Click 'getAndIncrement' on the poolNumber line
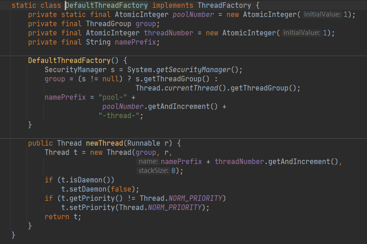Viewport: 367px width, 244px height. 179,107
